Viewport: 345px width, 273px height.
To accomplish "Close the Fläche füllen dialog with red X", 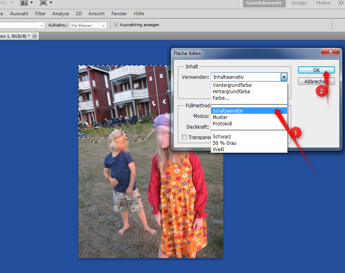I will (331, 51).
